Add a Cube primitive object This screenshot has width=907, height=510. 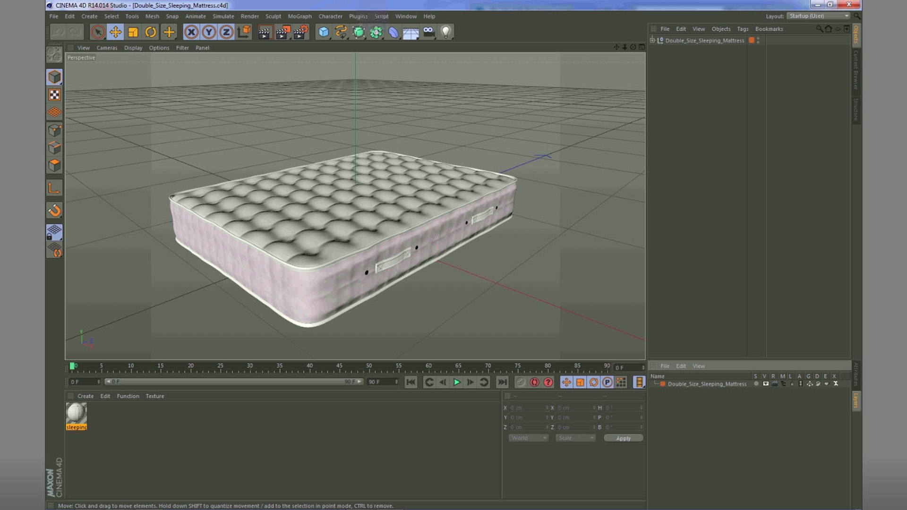(x=324, y=32)
